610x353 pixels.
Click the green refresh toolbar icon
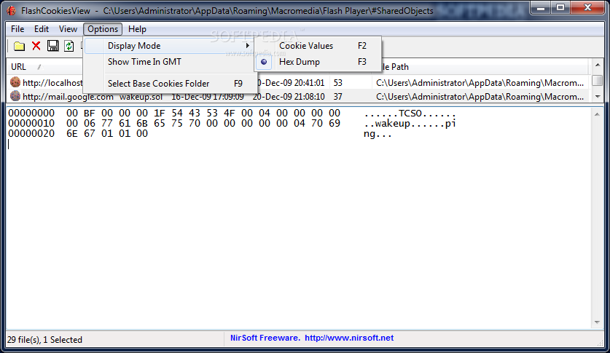tap(69, 46)
